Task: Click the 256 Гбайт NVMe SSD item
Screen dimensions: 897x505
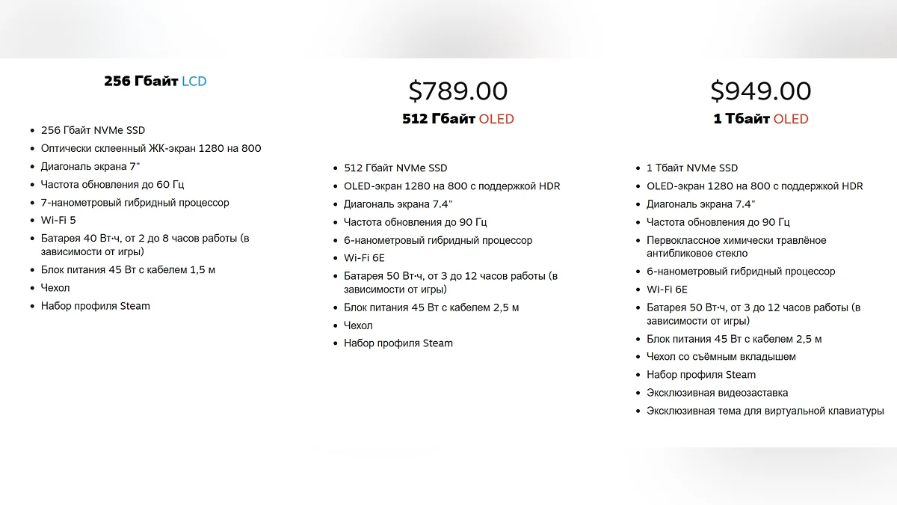Action: click(93, 130)
